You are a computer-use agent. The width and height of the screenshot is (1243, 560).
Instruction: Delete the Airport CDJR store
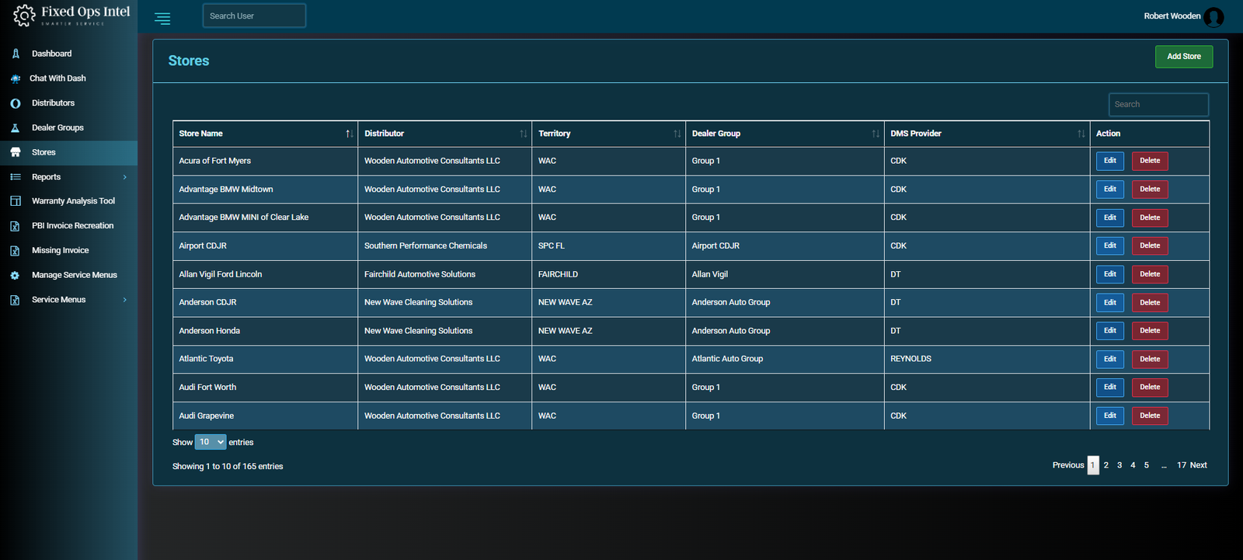pyautogui.click(x=1149, y=245)
